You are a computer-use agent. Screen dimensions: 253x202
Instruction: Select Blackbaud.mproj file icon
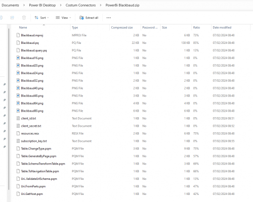click(18, 35)
